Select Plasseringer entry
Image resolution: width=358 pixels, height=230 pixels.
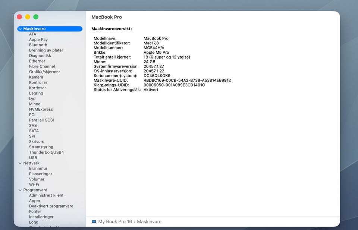click(x=41, y=174)
